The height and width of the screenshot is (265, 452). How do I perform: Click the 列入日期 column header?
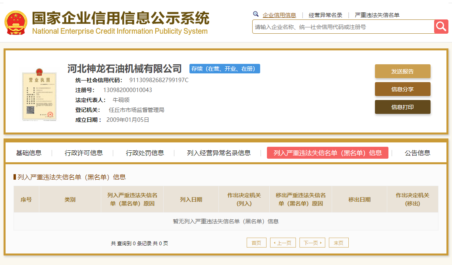tap(191, 199)
